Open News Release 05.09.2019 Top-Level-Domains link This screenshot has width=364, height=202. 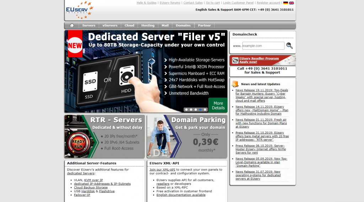coord(261,162)
